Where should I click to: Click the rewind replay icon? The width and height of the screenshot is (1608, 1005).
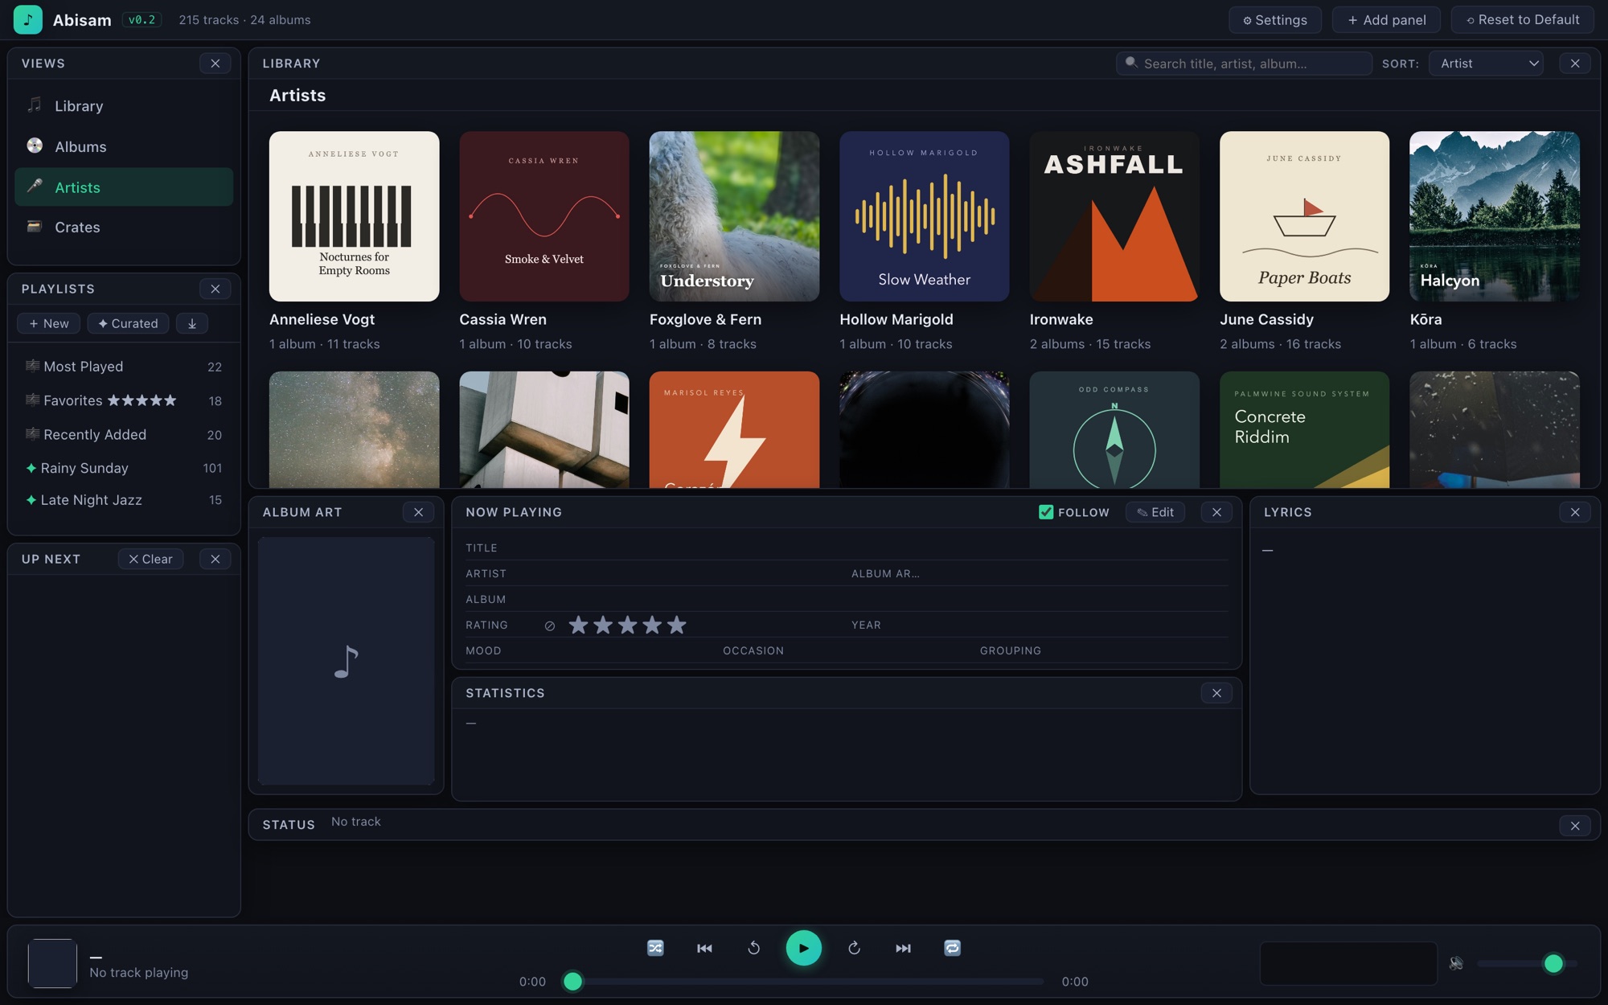[753, 948]
